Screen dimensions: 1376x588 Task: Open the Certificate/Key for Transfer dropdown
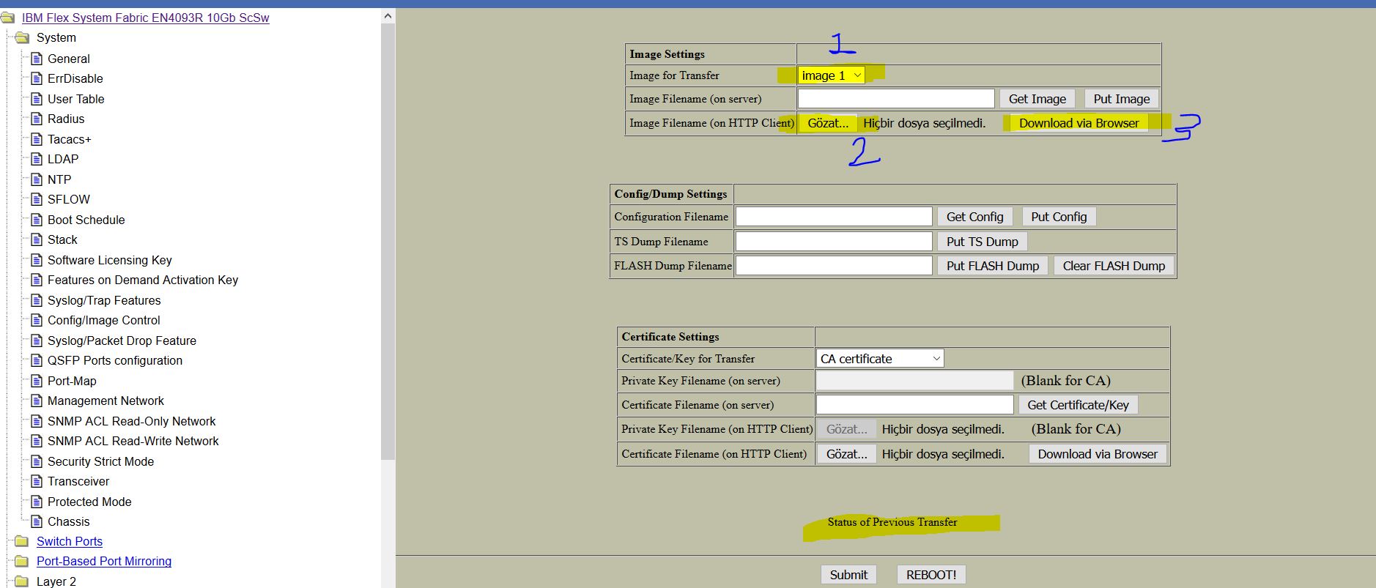pyautogui.click(x=880, y=359)
